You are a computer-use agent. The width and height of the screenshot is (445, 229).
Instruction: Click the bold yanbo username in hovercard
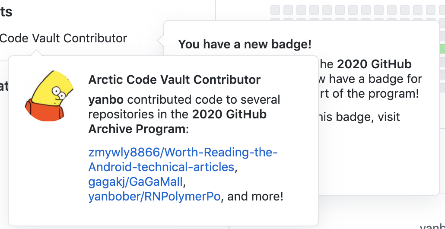(106, 100)
